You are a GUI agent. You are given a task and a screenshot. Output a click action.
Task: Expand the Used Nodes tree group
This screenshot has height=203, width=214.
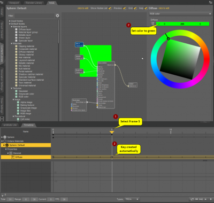tap(10, 21)
